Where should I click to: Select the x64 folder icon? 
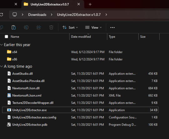(9, 52)
